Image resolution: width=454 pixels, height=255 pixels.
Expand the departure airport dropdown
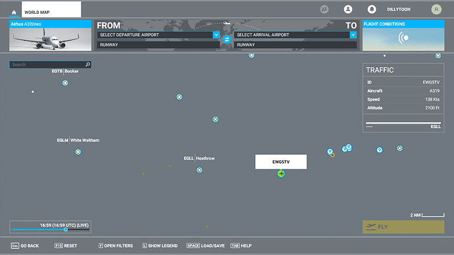(x=216, y=35)
